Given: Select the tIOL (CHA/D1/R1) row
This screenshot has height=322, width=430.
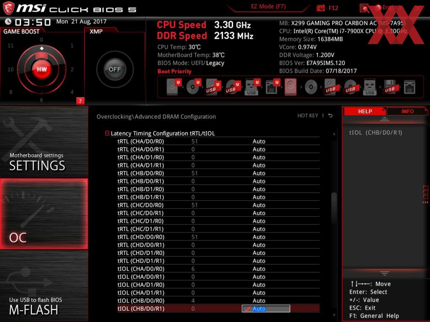Looking at the screenshot, I should click(x=218, y=293).
